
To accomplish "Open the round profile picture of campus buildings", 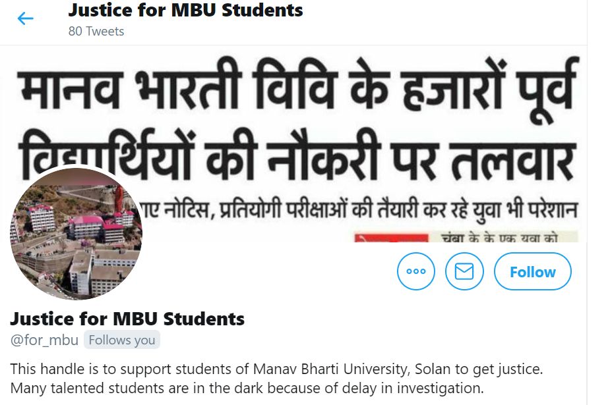I will coord(76,234).
